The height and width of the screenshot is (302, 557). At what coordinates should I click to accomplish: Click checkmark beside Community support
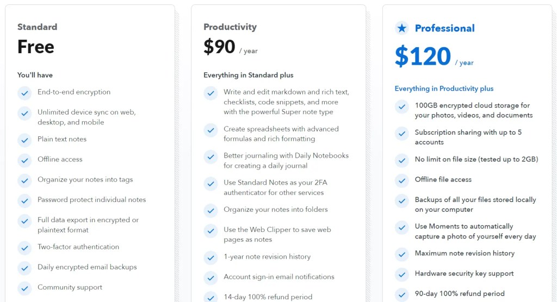tap(24, 288)
